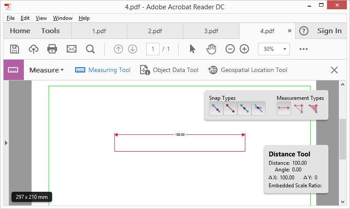Toggle Snap to Paths

coord(216,108)
